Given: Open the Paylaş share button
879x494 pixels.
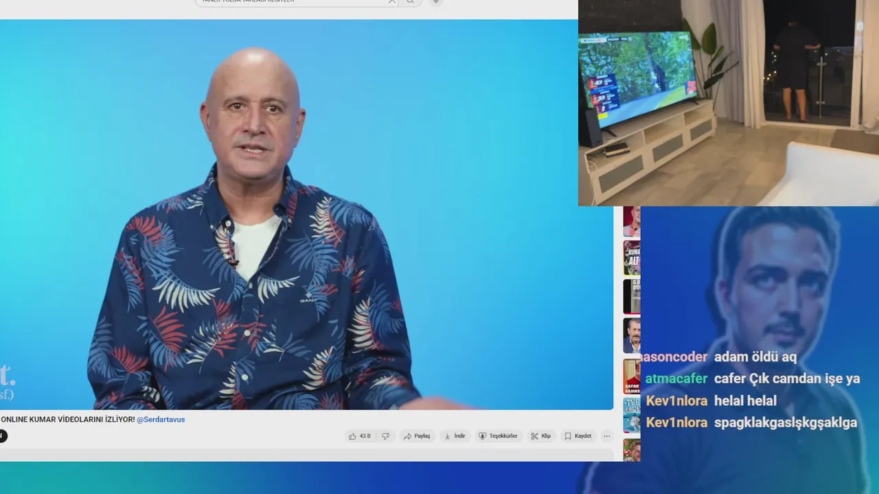Looking at the screenshot, I should (417, 436).
